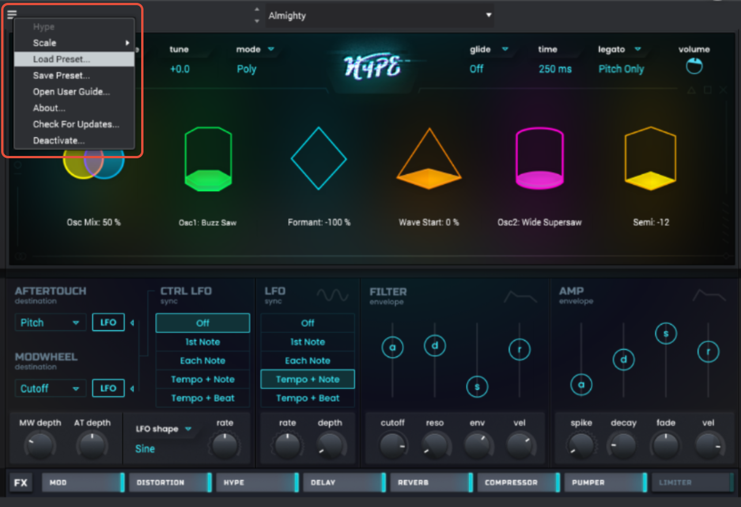Click the filter envelope sustain slider handle

click(477, 387)
